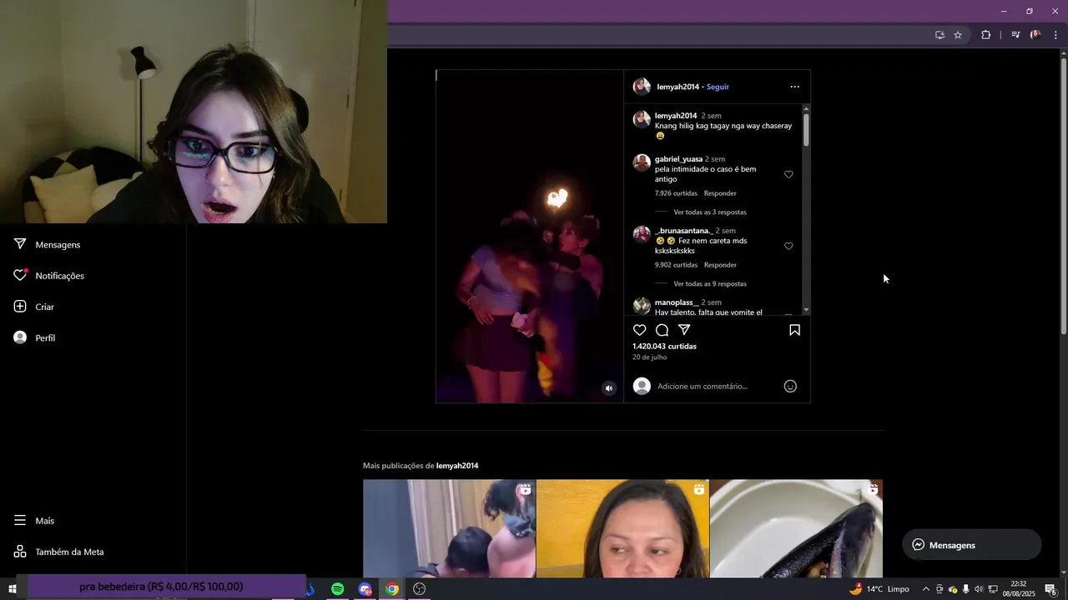Open the taskbar clock showing 22:32
1068x600 pixels.
[1018, 589]
